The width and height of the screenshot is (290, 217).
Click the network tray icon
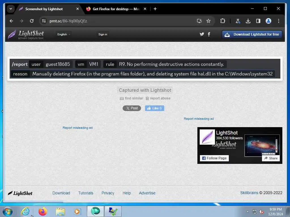point(255,212)
